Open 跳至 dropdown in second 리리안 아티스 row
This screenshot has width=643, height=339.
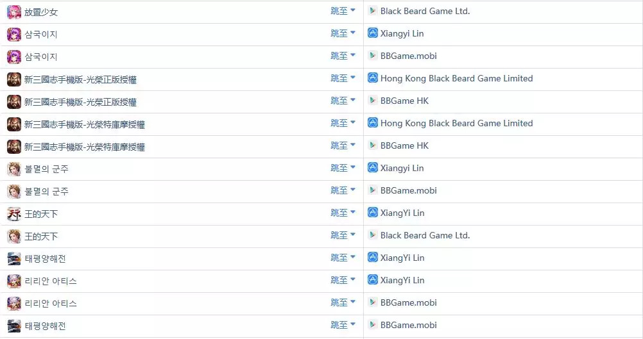343,302
